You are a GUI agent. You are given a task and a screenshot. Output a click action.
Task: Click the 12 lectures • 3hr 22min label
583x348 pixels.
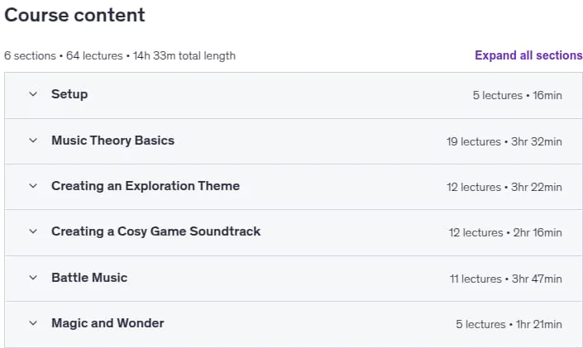click(x=504, y=187)
